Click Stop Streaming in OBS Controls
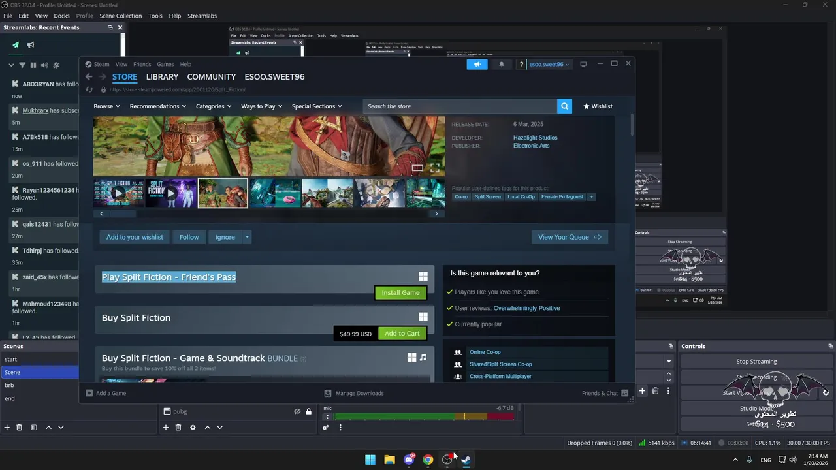This screenshot has height=470, width=836. pos(756,361)
